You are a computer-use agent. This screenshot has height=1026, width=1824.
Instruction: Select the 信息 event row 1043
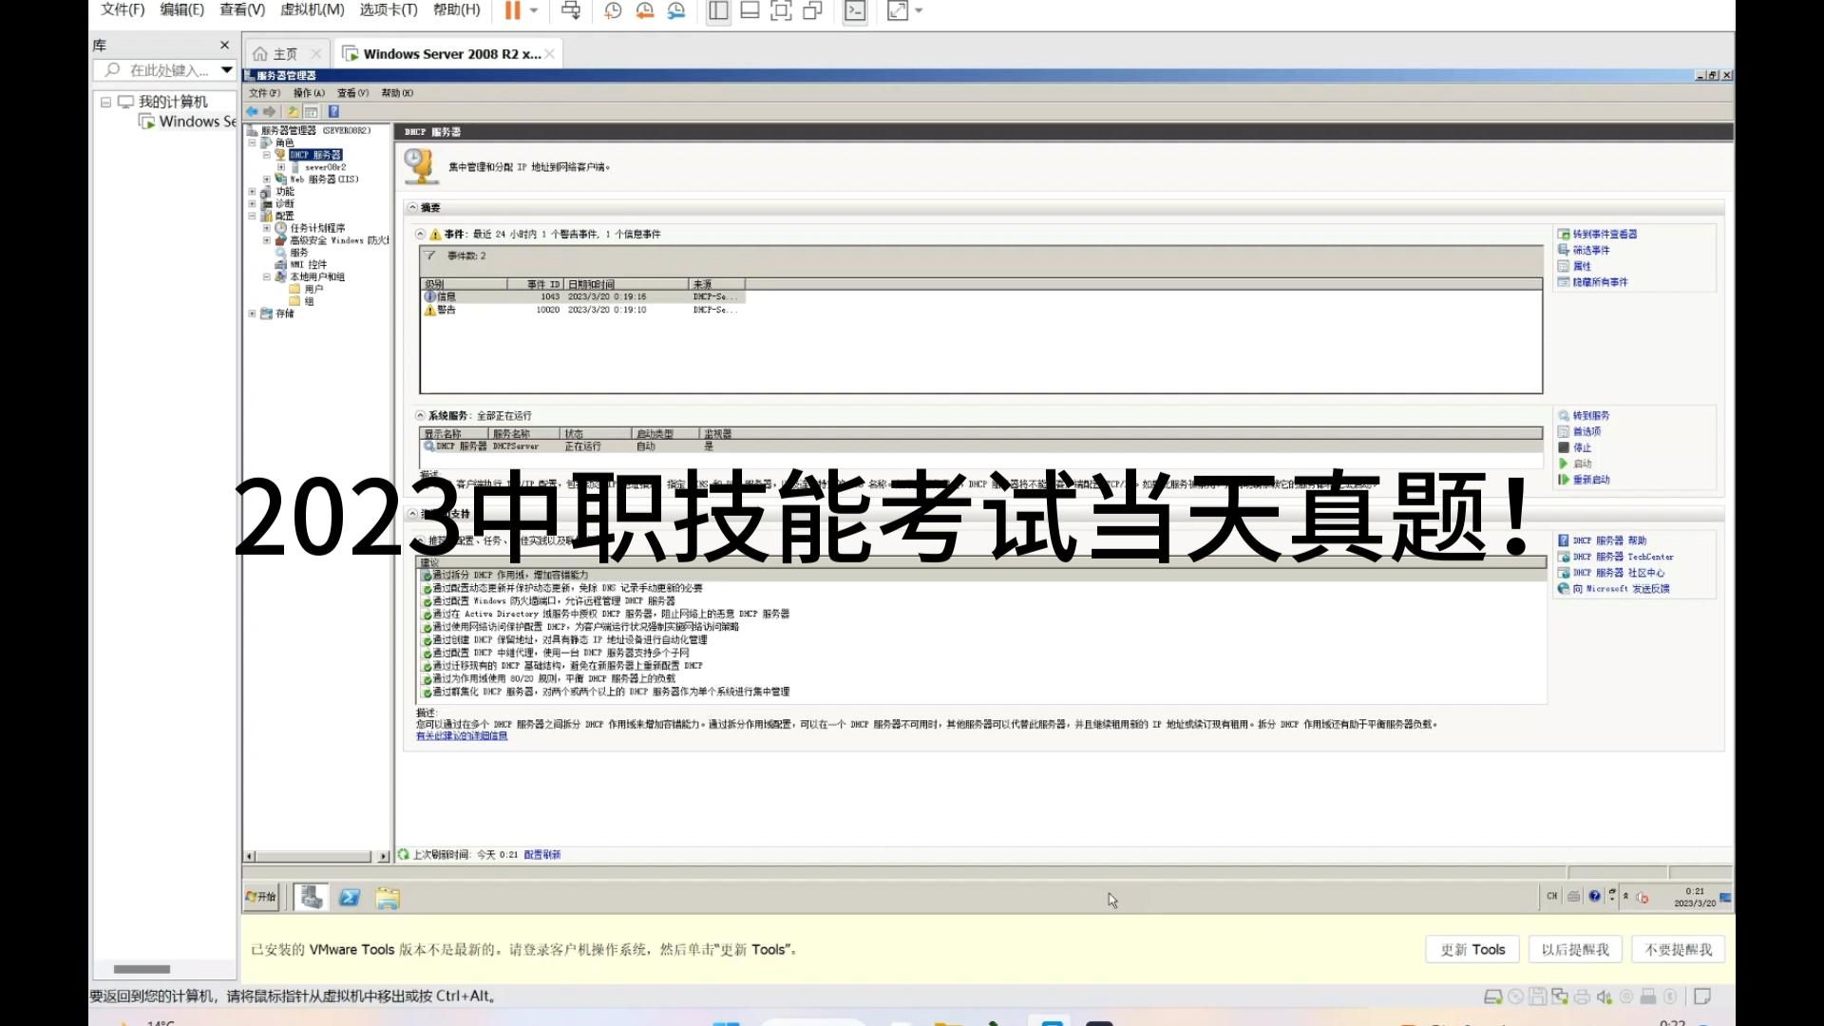[582, 296]
